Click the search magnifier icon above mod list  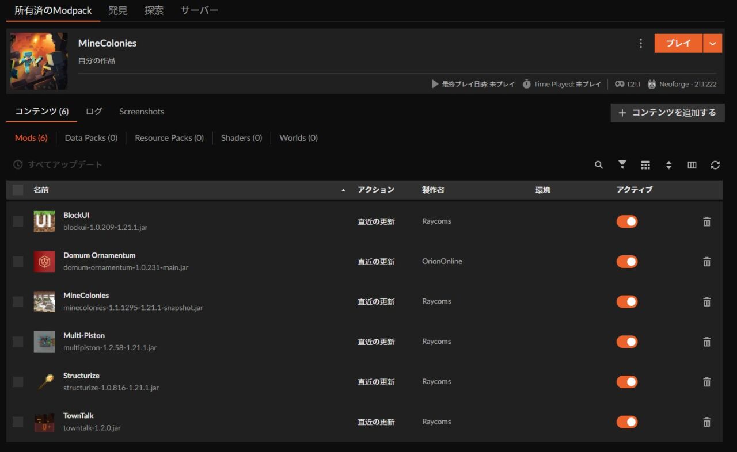pos(599,165)
